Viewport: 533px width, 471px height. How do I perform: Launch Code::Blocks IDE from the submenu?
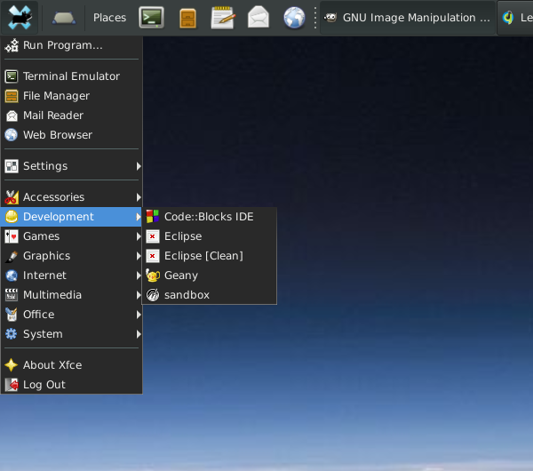click(x=208, y=217)
